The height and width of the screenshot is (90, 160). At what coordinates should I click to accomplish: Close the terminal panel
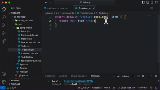(156, 76)
